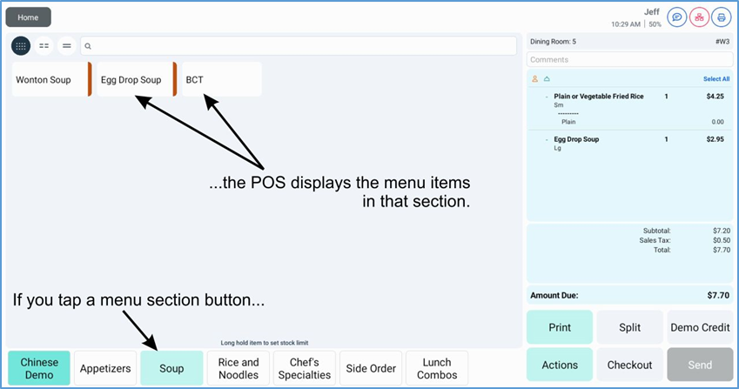Image resolution: width=739 pixels, height=389 pixels.
Task: Open the printer icon at top right
Action: coord(722,17)
